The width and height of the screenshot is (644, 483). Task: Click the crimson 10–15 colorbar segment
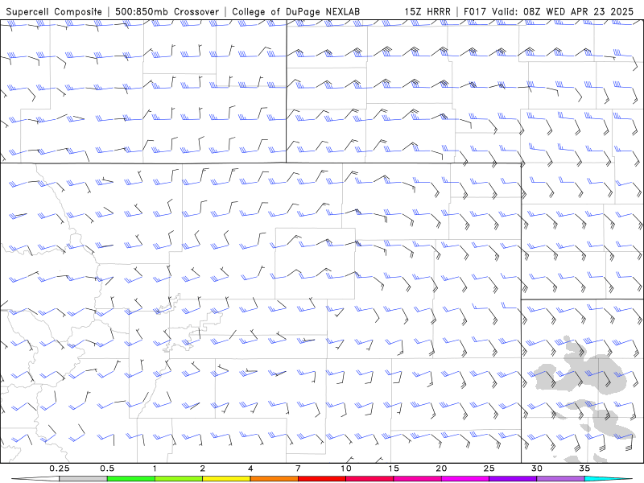point(369,479)
